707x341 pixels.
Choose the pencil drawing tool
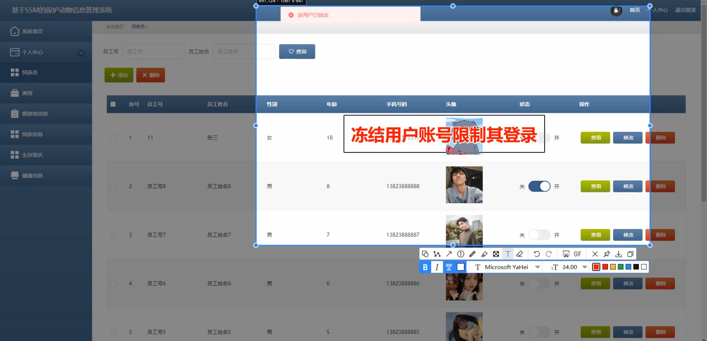point(472,254)
